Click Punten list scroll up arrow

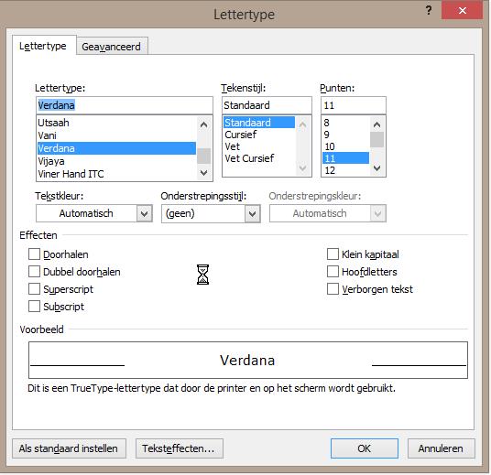377,124
